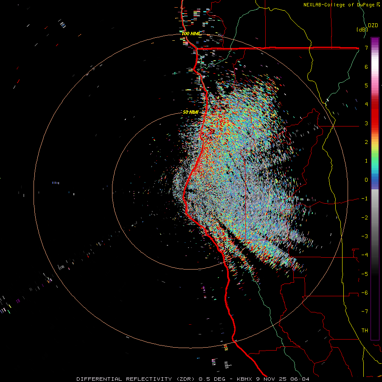Screen dimensions: 382x382
Task: Click the -2 value on color scale
Action: 365,218
